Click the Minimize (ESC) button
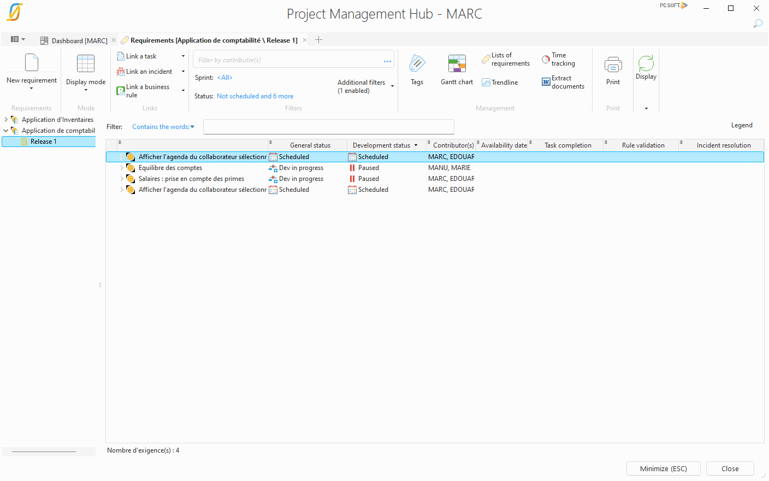The image size is (769, 481). pos(664,468)
